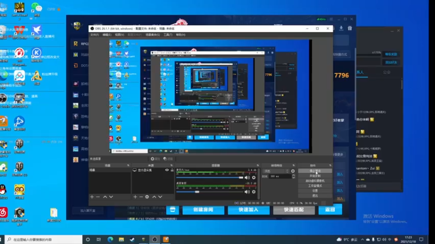
Task: Open the OBS 帮助(H) menu
Action: click(x=181, y=35)
